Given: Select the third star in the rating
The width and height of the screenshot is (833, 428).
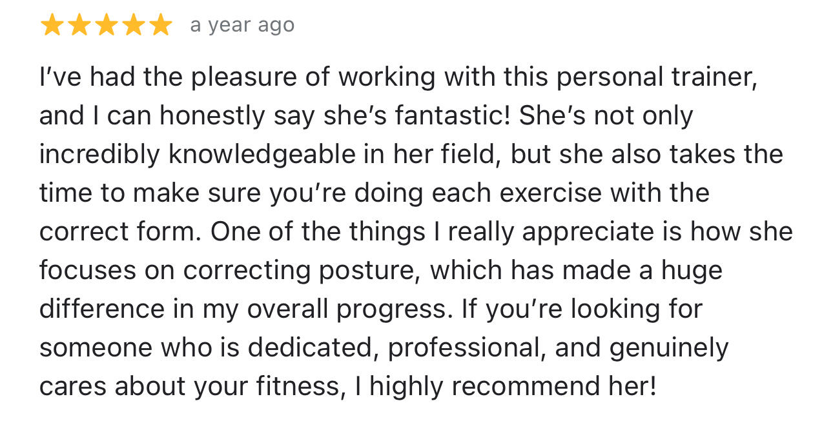Looking at the screenshot, I should [106, 26].
